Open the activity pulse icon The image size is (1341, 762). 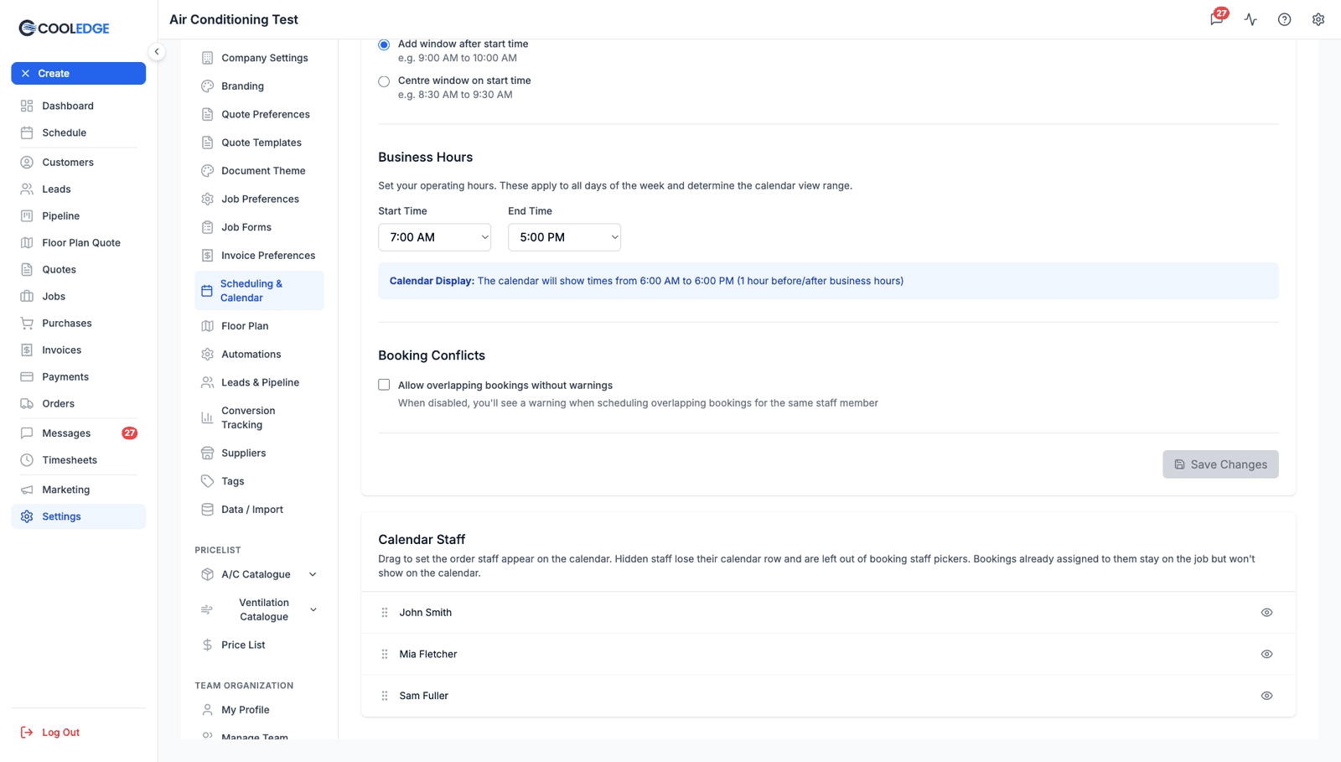(1250, 19)
